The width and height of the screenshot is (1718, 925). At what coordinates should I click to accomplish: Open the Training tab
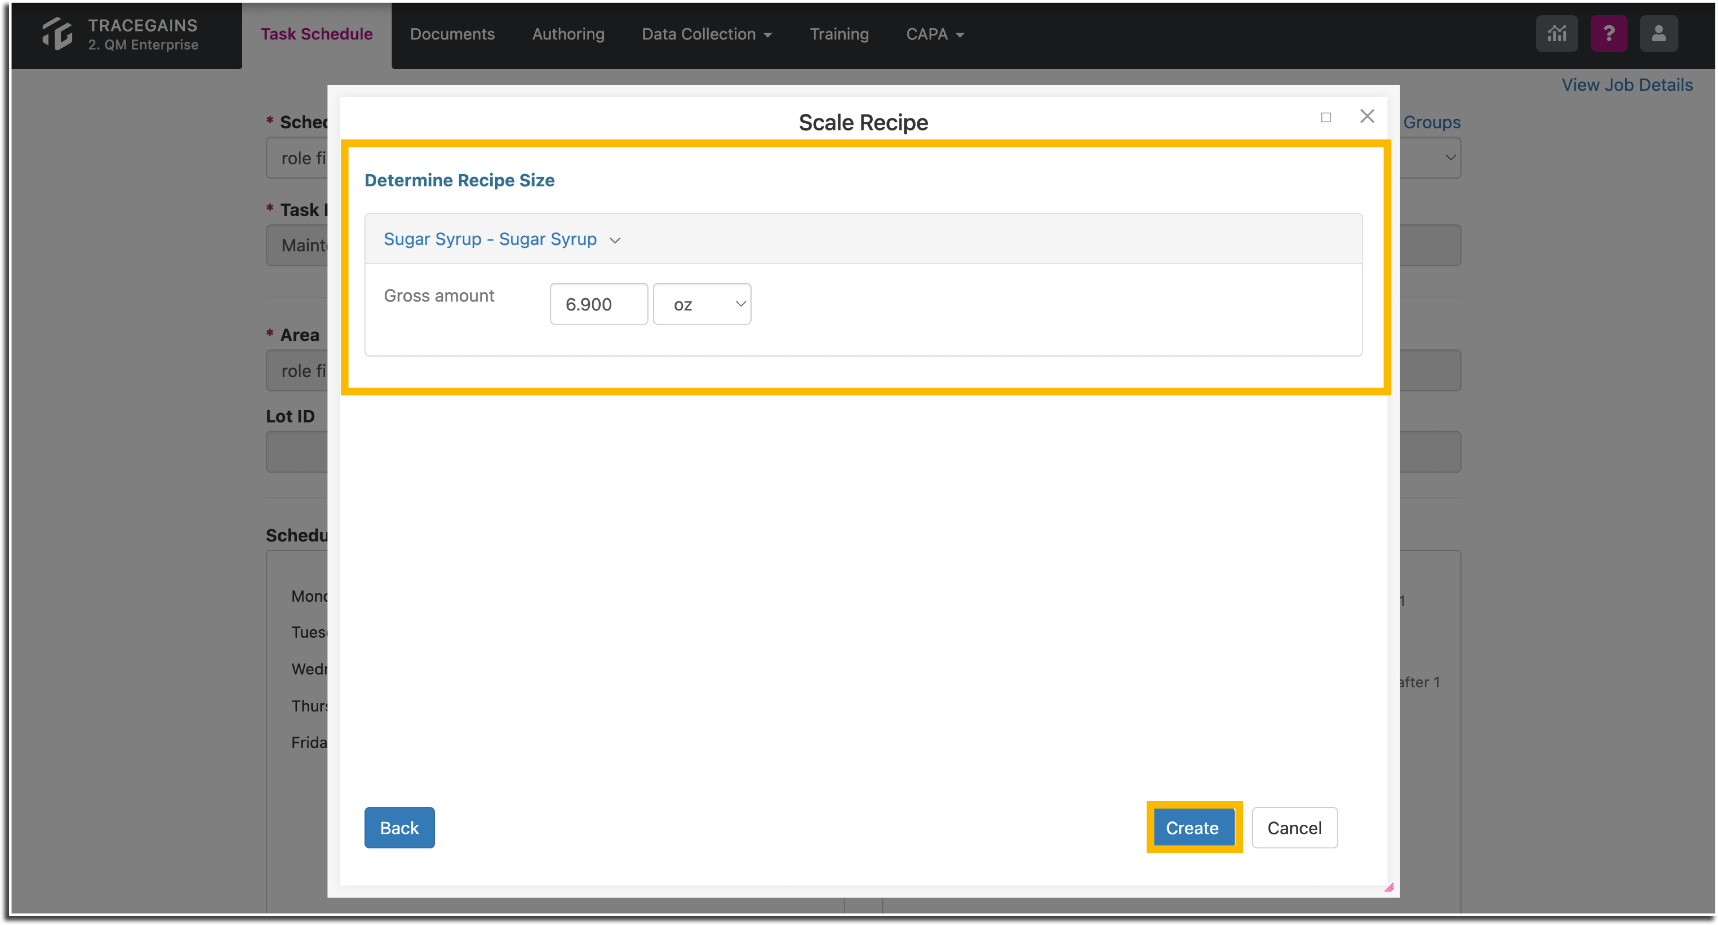(839, 34)
